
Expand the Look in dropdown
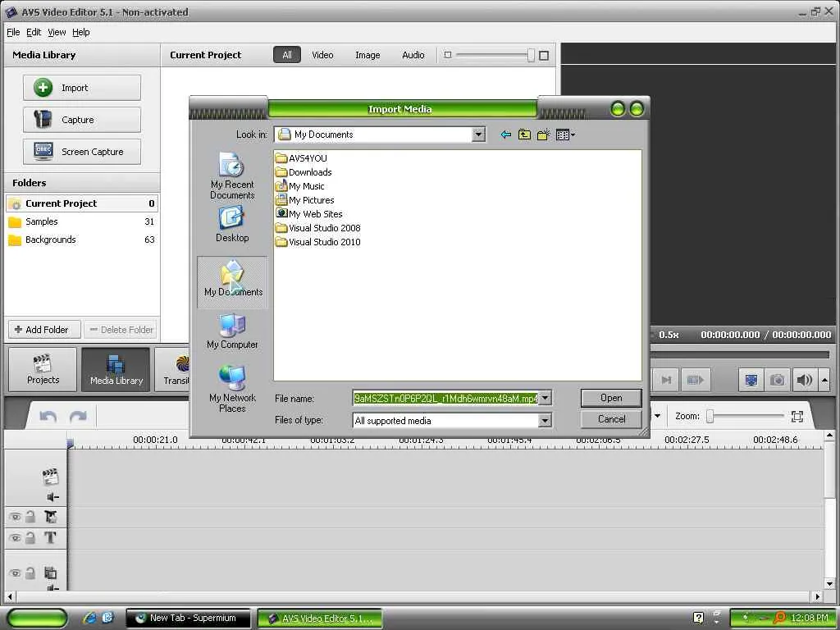478,135
